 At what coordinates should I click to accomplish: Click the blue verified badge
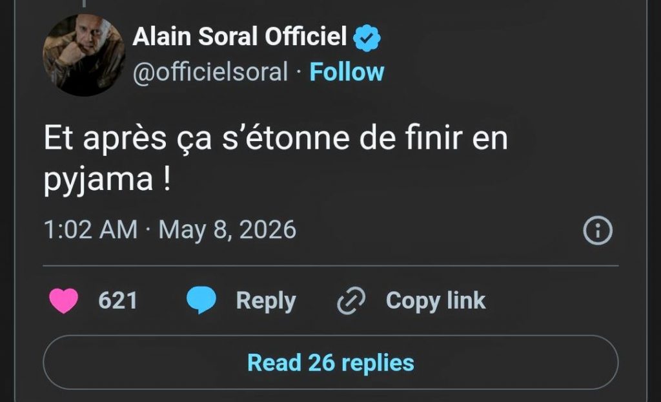367,38
